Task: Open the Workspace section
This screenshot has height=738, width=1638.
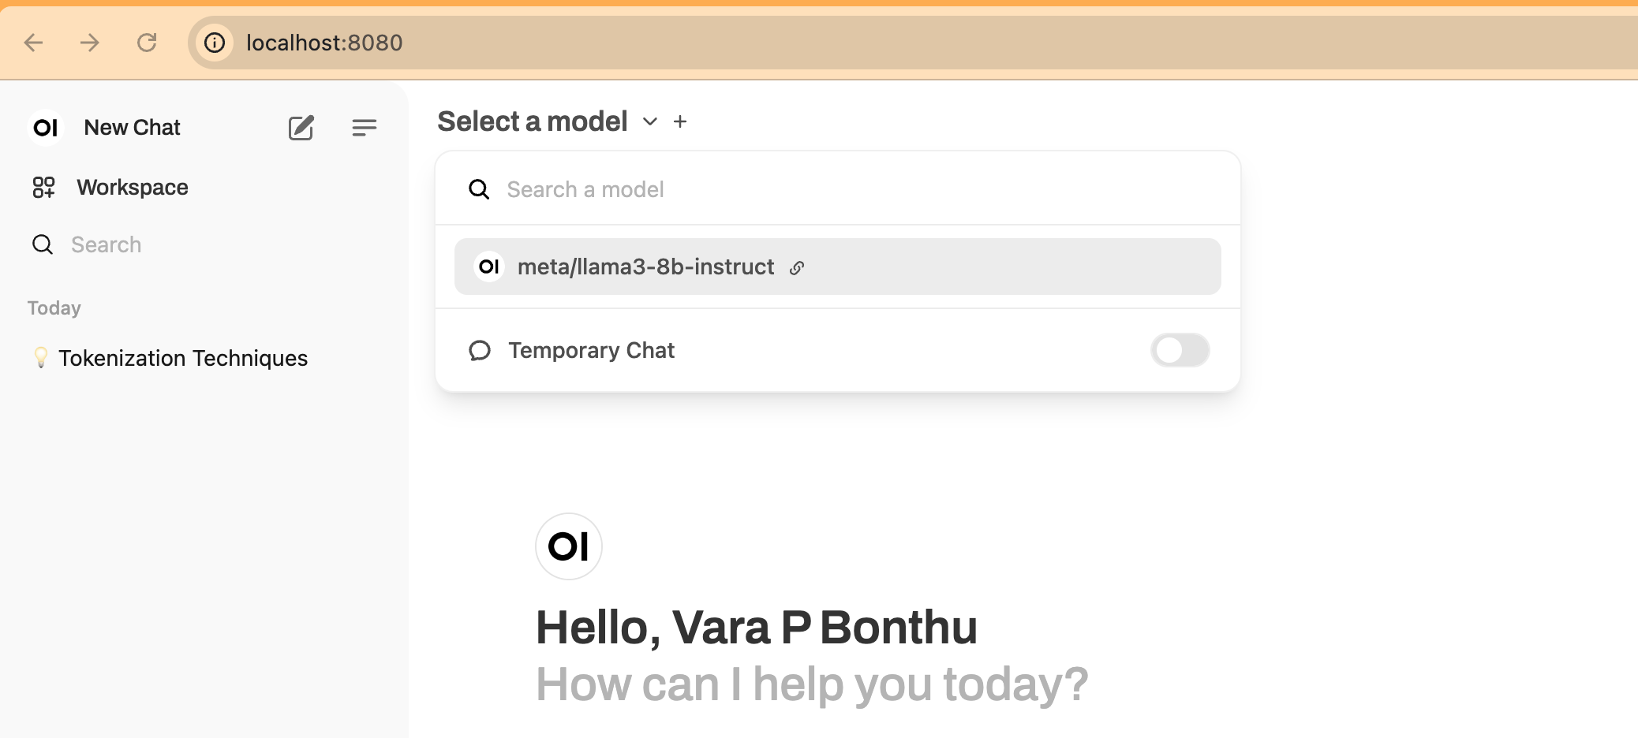Action: point(132,188)
